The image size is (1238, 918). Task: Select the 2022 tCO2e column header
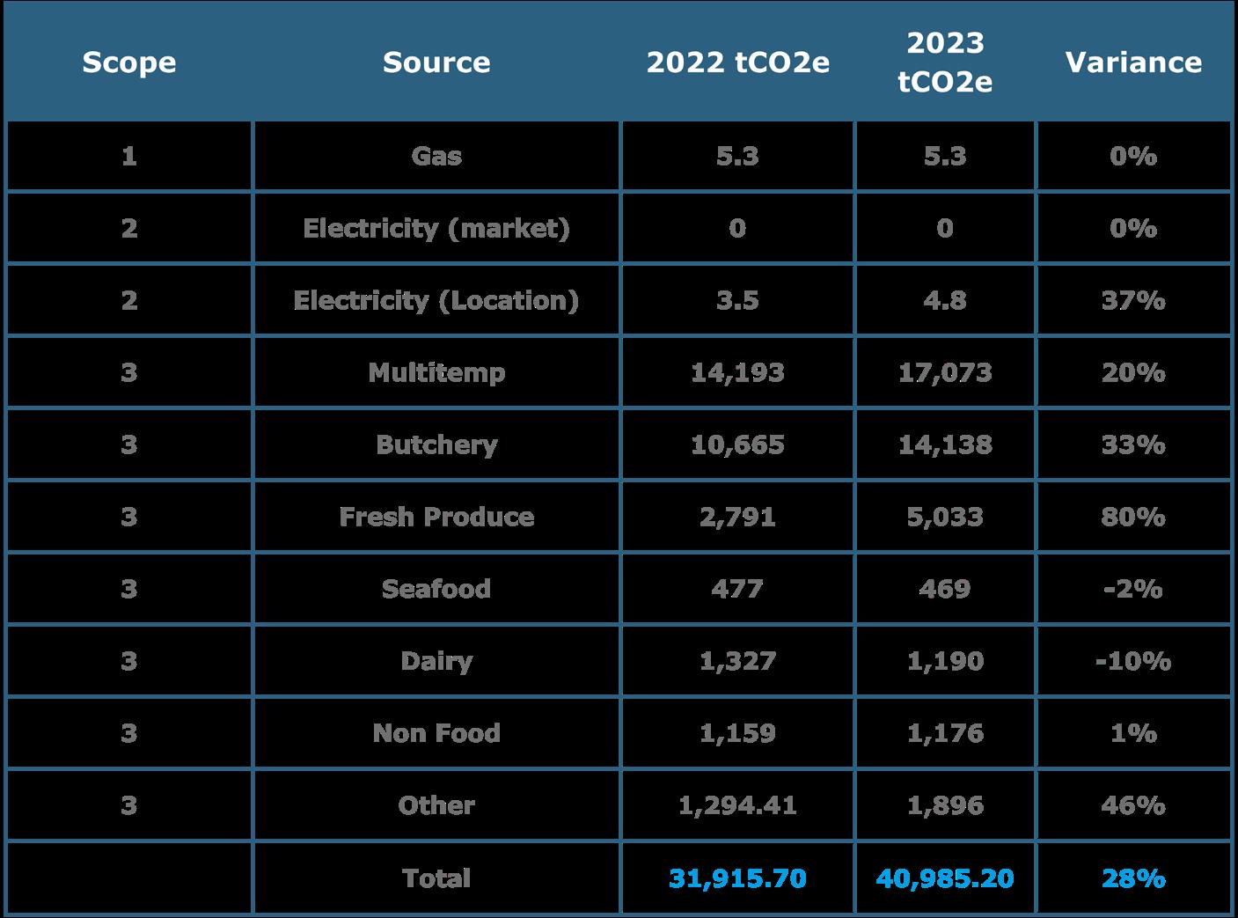coord(737,62)
